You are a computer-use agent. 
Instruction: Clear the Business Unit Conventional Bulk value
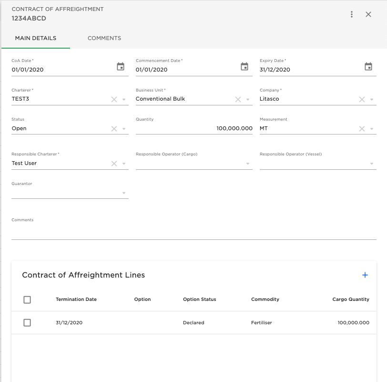[x=238, y=99]
